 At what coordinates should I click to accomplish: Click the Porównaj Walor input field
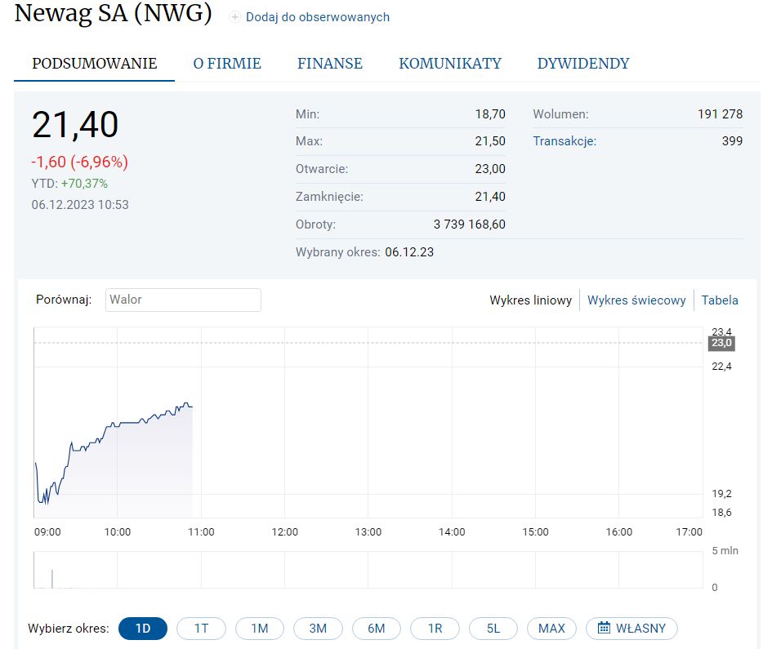pos(183,300)
